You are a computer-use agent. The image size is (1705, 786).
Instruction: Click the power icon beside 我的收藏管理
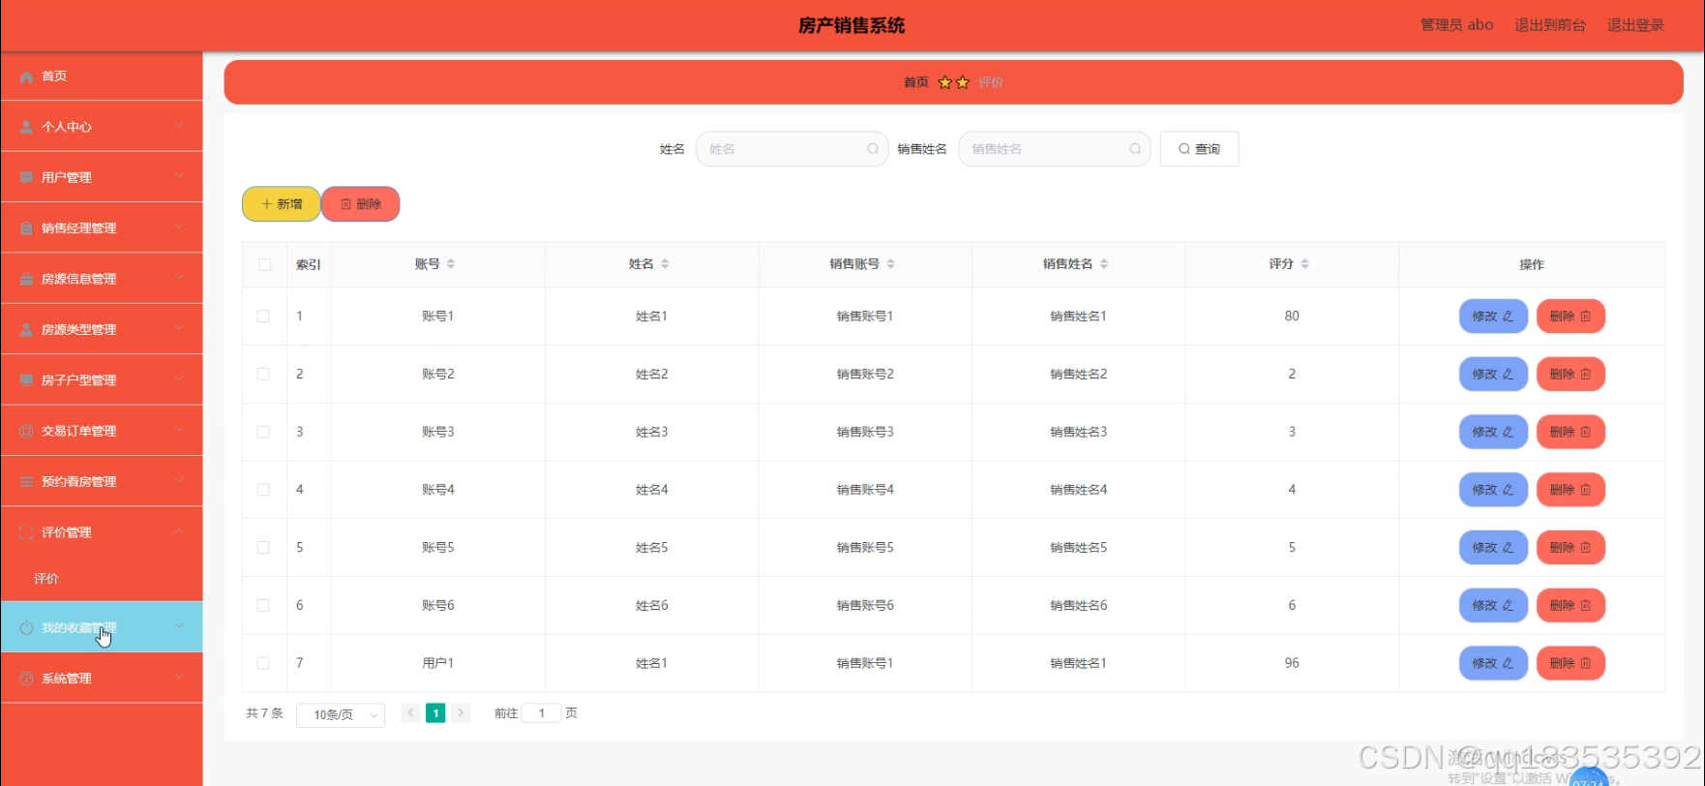[x=26, y=628]
